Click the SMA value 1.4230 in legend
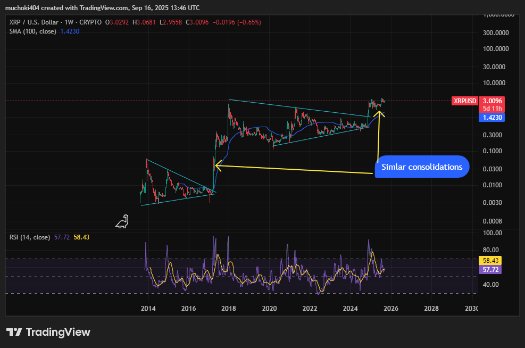 coord(70,31)
